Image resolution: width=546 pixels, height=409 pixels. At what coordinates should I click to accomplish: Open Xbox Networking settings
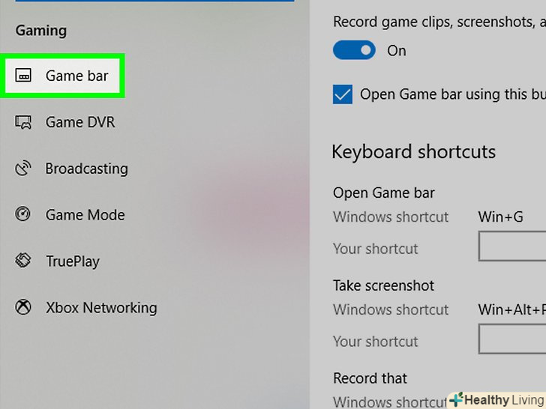tap(101, 308)
